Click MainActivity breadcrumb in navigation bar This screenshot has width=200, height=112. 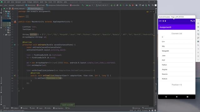(30, 5)
